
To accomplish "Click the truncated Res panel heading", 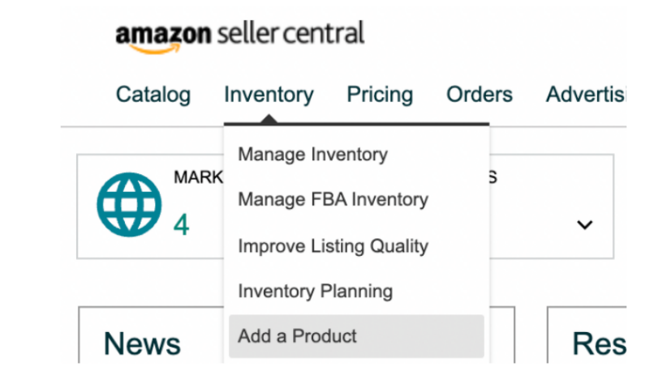I will pos(600,343).
